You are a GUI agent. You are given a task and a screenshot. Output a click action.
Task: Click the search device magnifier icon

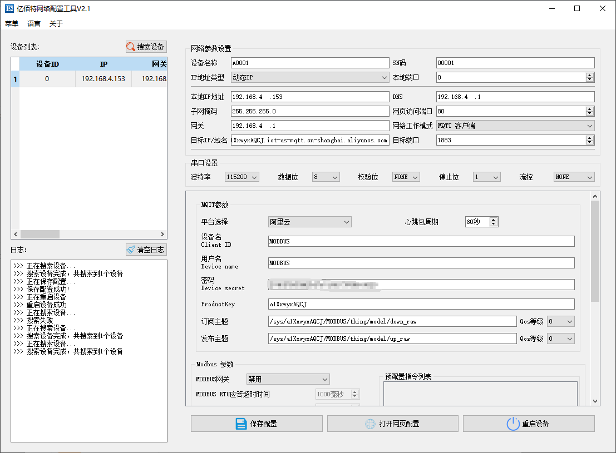point(131,47)
